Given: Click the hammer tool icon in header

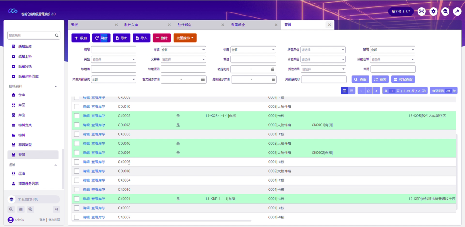Looking at the screenshot, I should point(457,12).
